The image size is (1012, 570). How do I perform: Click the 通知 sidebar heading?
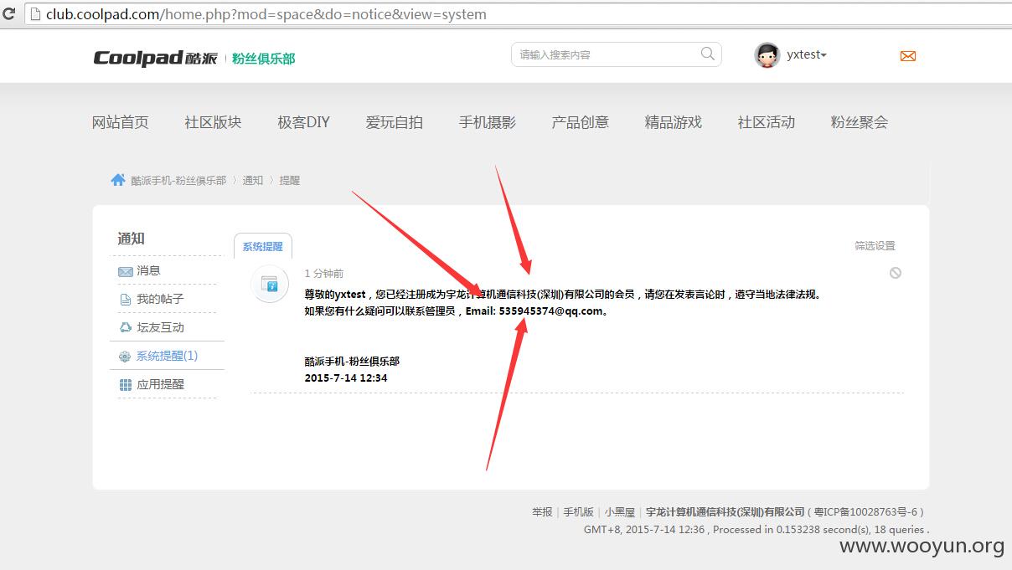tap(132, 239)
